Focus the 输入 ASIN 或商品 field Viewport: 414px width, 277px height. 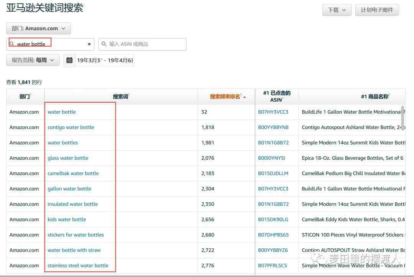click(142, 44)
